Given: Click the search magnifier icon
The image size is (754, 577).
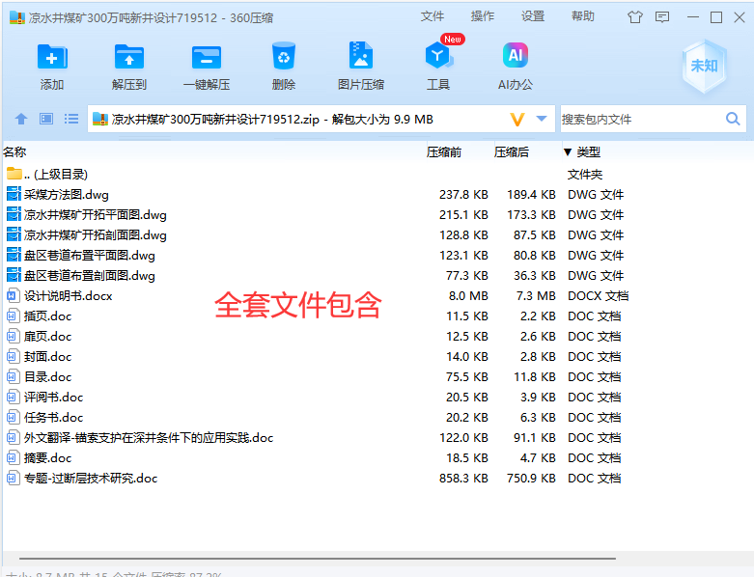Looking at the screenshot, I should point(733,119).
